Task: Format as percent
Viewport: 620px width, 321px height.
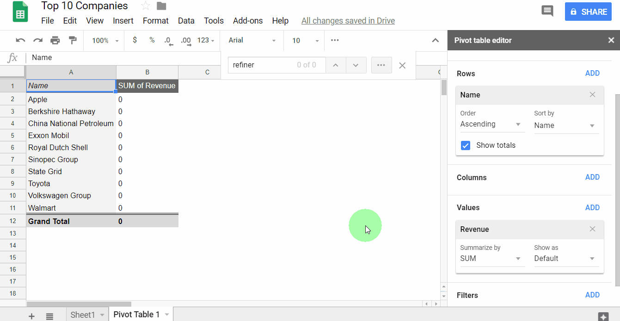Action: tap(152, 40)
